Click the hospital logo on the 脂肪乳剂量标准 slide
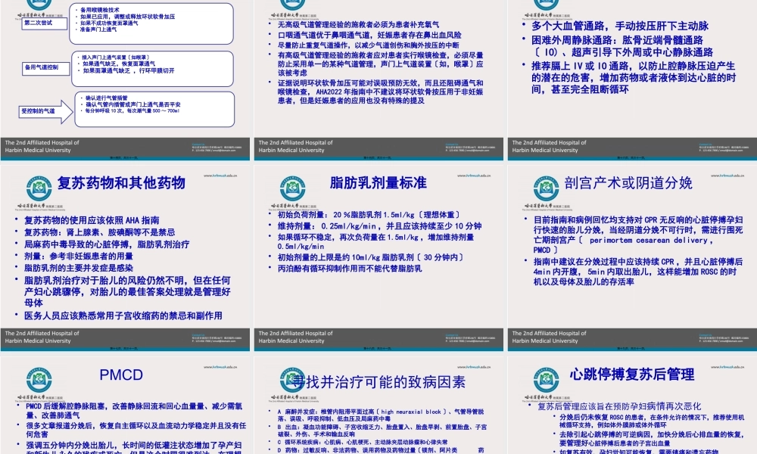The image size is (757, 454). click(x=293, y=187)
